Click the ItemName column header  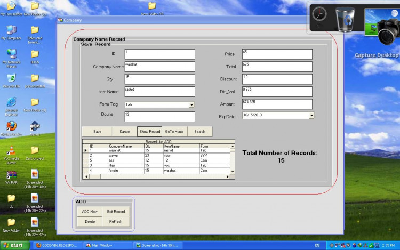click(x=181, y=146)
